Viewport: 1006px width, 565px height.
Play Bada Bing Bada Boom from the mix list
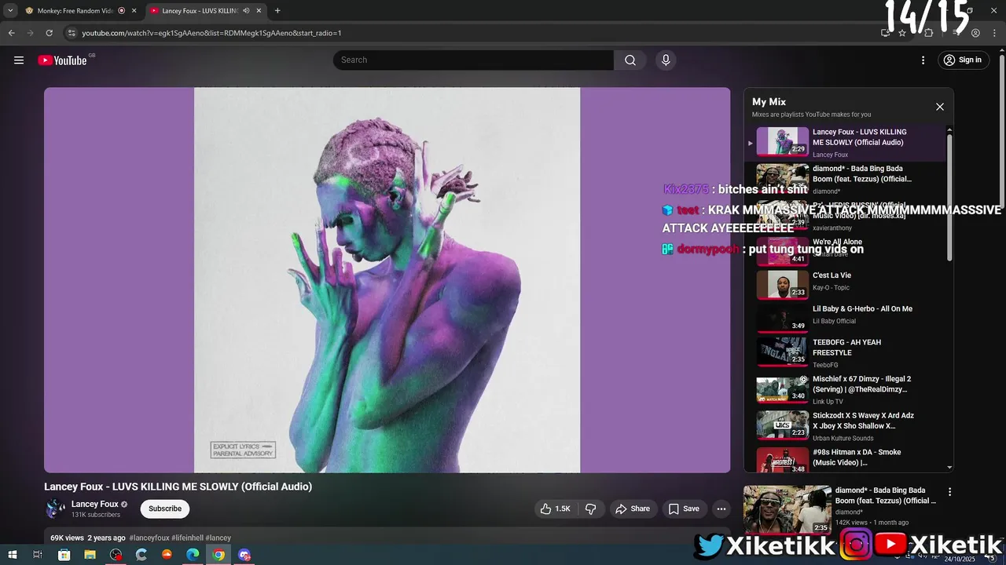click(x=845, y=180)
